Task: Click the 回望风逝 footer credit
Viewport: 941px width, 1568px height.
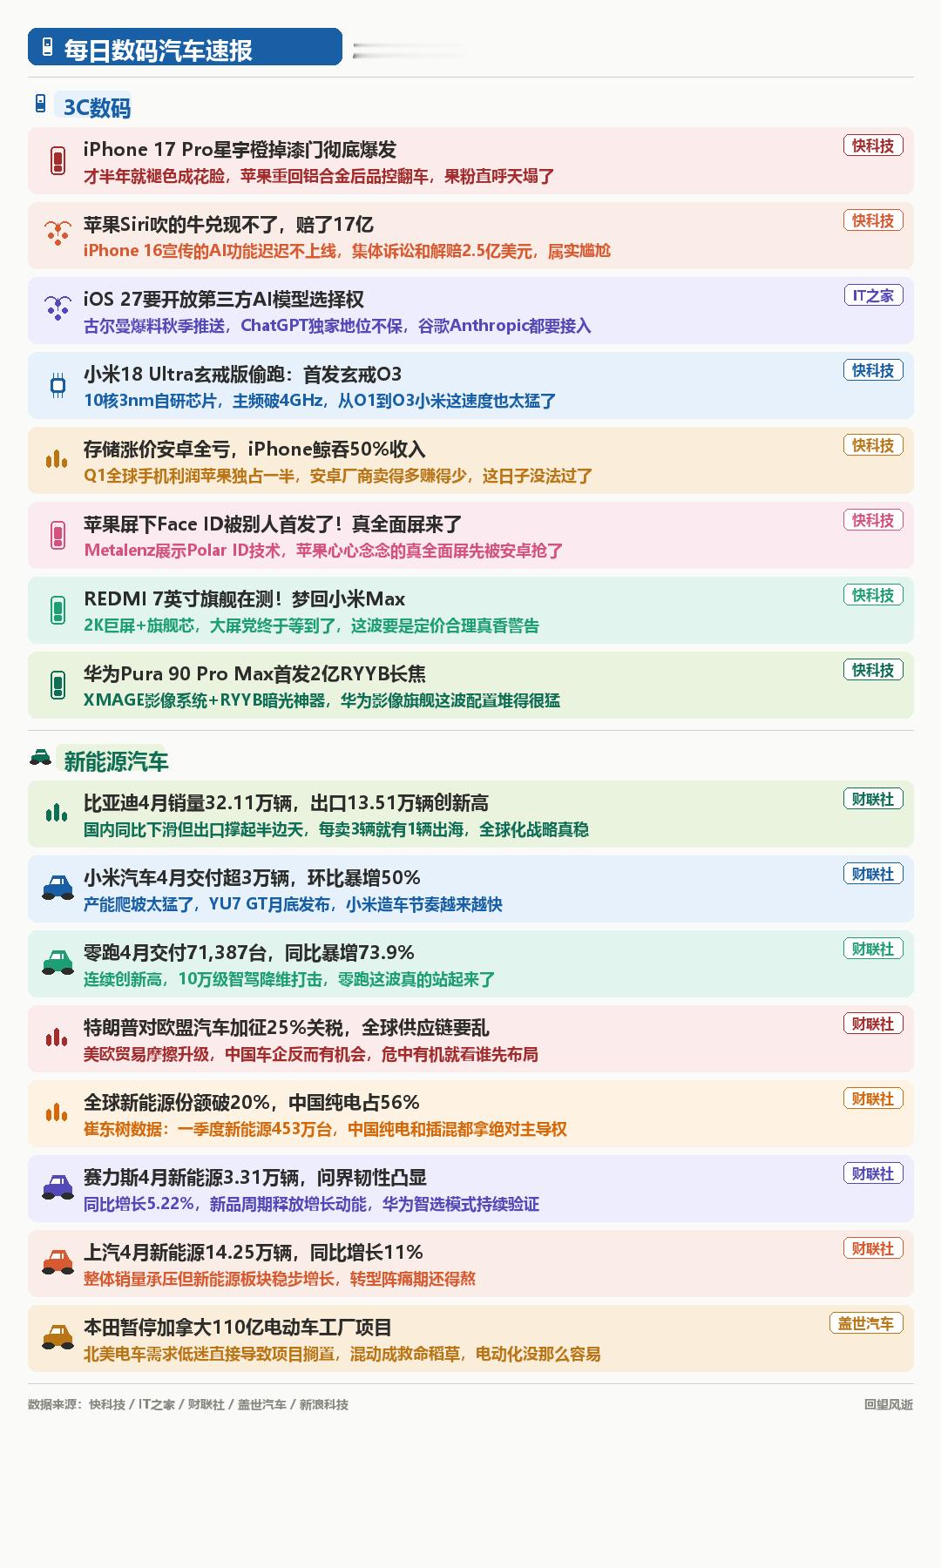Action: [x=889, y=1404]
